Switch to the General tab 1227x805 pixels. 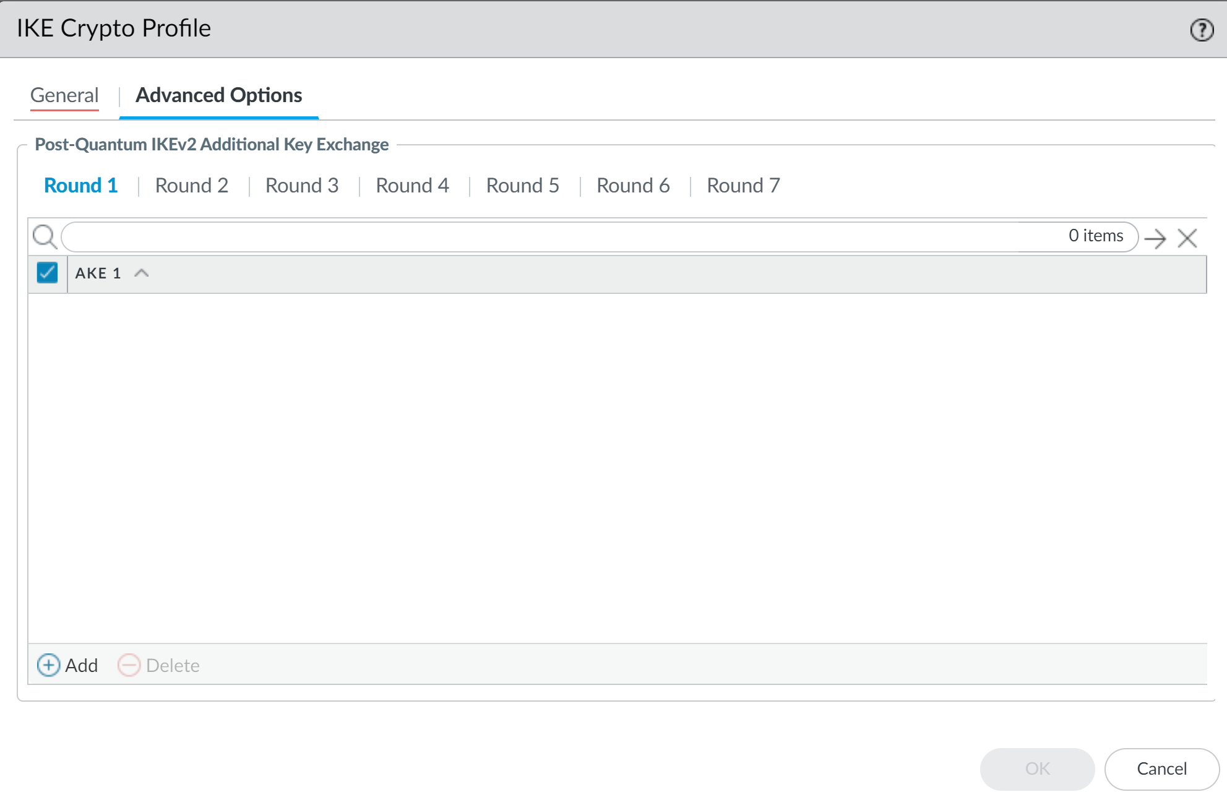coord(64,95)
